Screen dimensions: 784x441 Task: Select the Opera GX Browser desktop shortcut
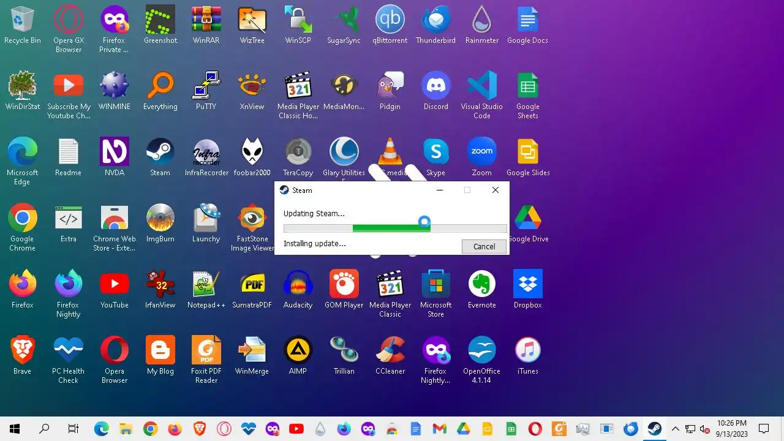click(x=69, y=29)
